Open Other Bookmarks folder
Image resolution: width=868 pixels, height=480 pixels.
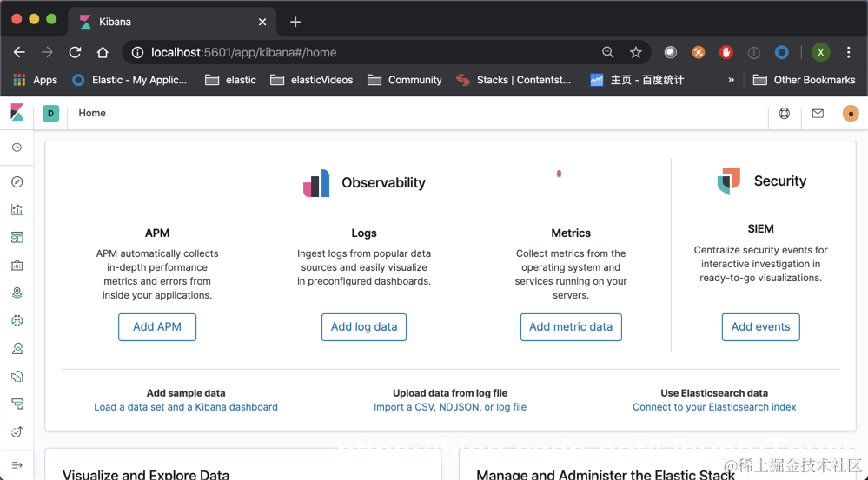click(x=804, y=80)
